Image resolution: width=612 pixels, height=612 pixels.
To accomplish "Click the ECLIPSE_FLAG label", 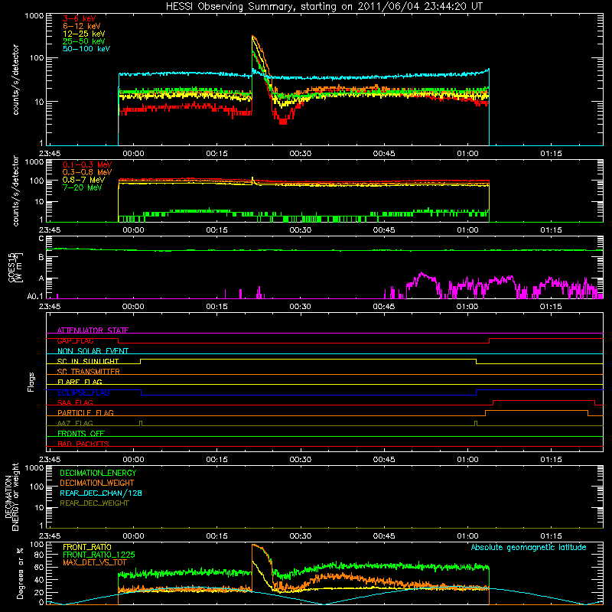I will click(83, 392).
